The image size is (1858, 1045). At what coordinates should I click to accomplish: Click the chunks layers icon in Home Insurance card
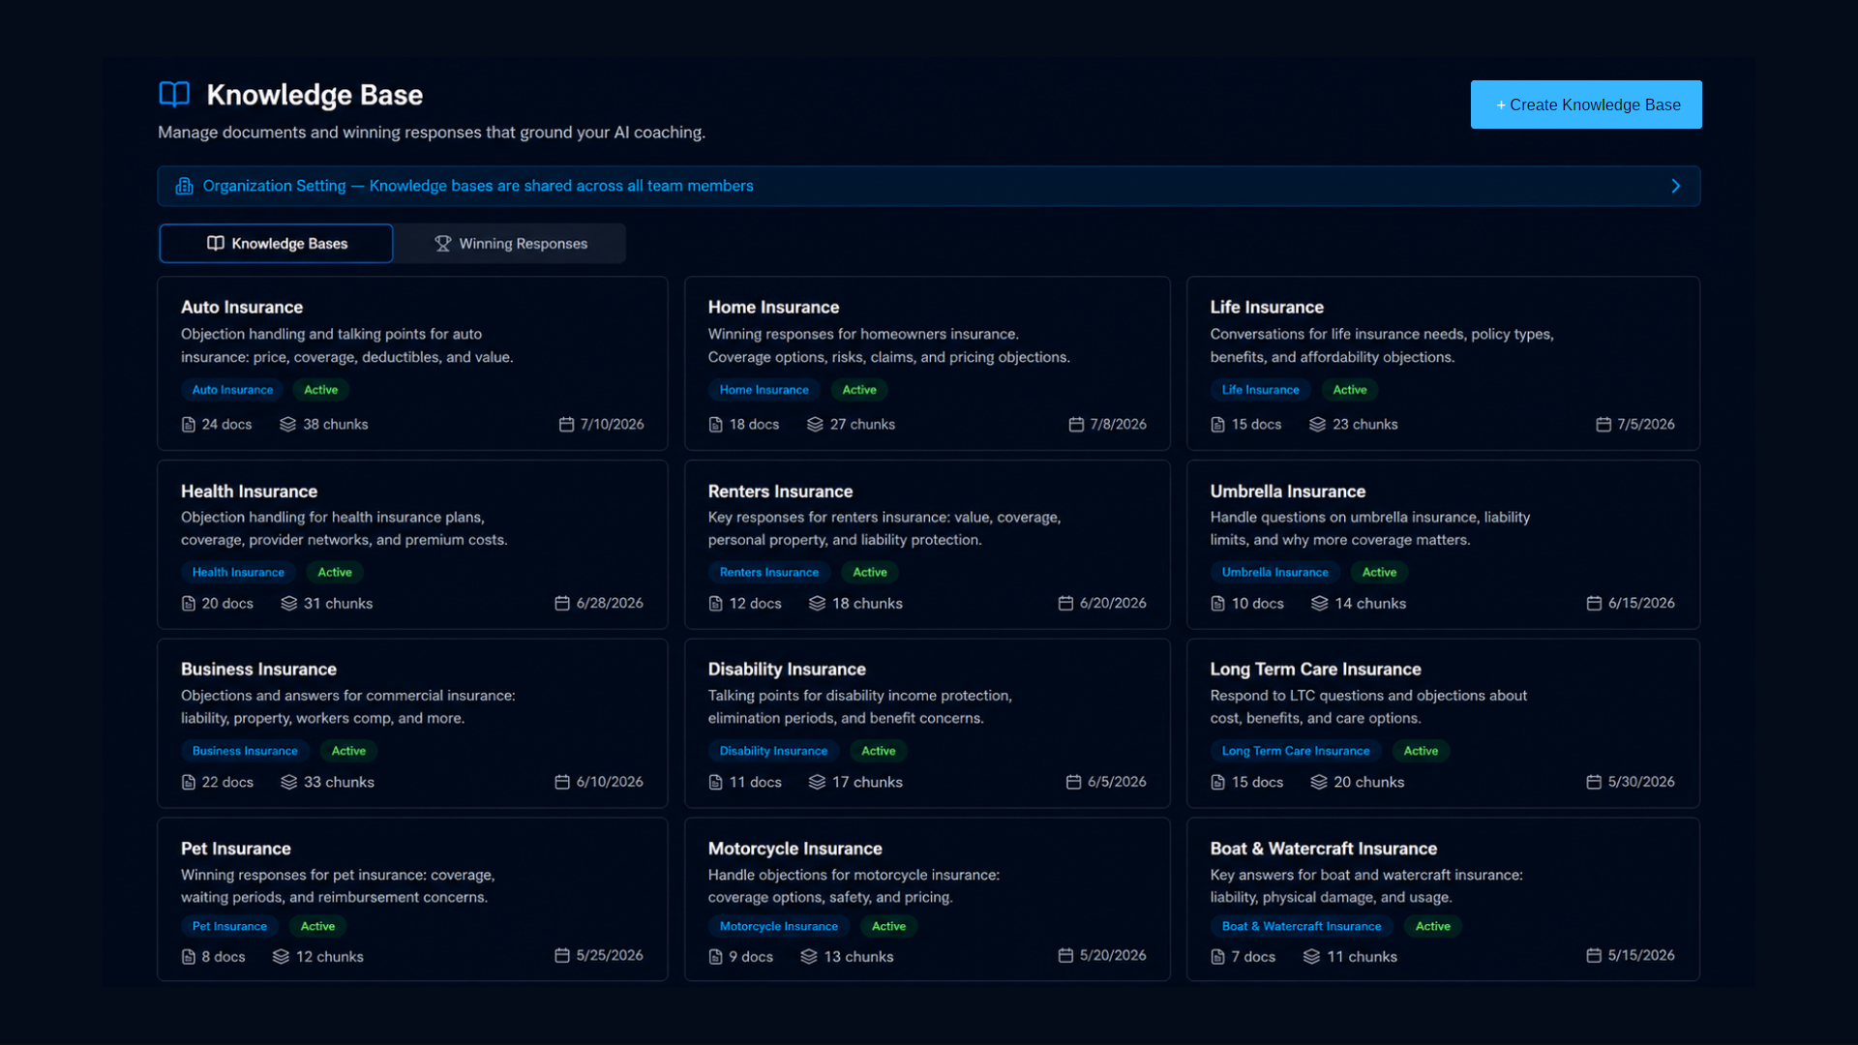[x=815, y=425]
